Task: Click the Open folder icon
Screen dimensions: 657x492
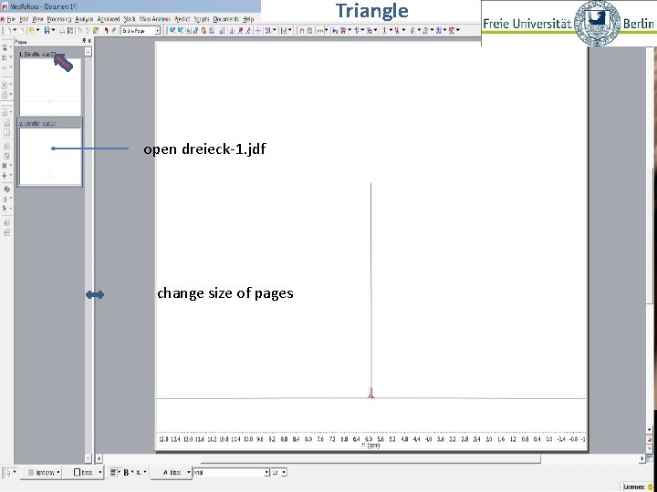Action: click(31, 31)
